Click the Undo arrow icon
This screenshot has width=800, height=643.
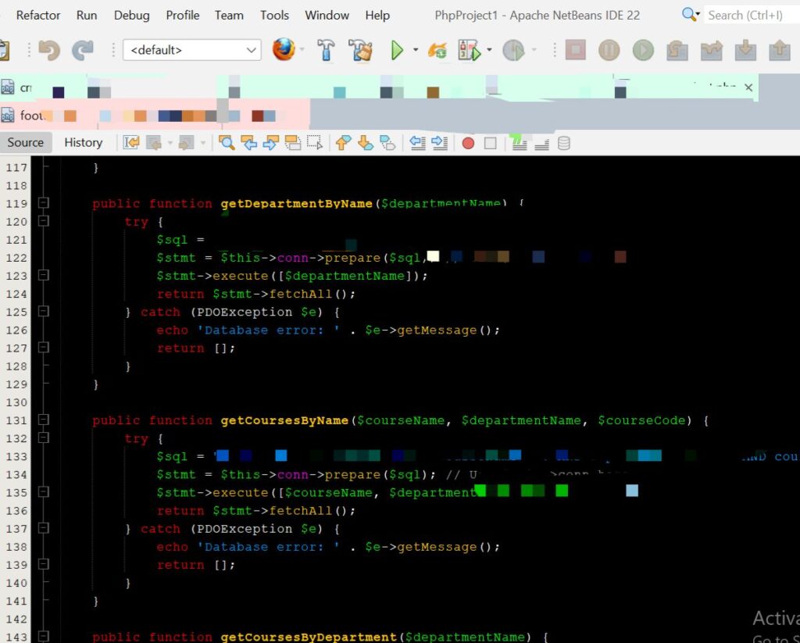tap(49, 51)
